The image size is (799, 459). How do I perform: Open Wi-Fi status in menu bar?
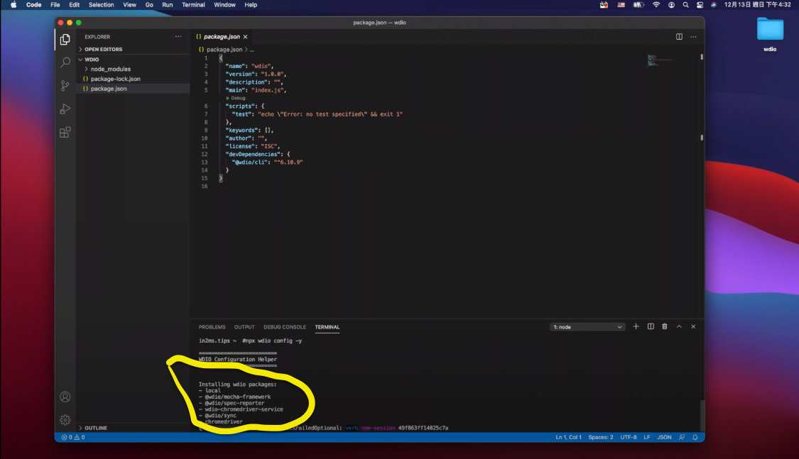tap(656, 4)
